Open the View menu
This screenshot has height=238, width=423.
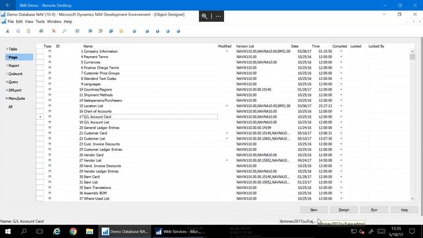click(x=29, y=22)
